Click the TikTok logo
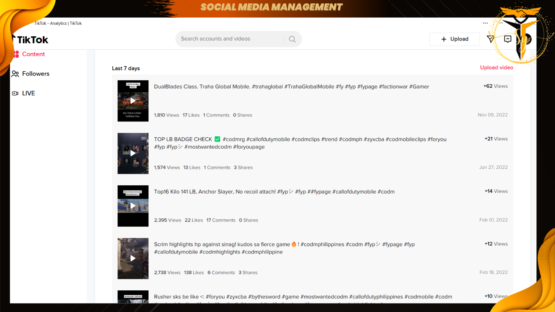Viewport: 555px width, 312px height. (30, 40)
